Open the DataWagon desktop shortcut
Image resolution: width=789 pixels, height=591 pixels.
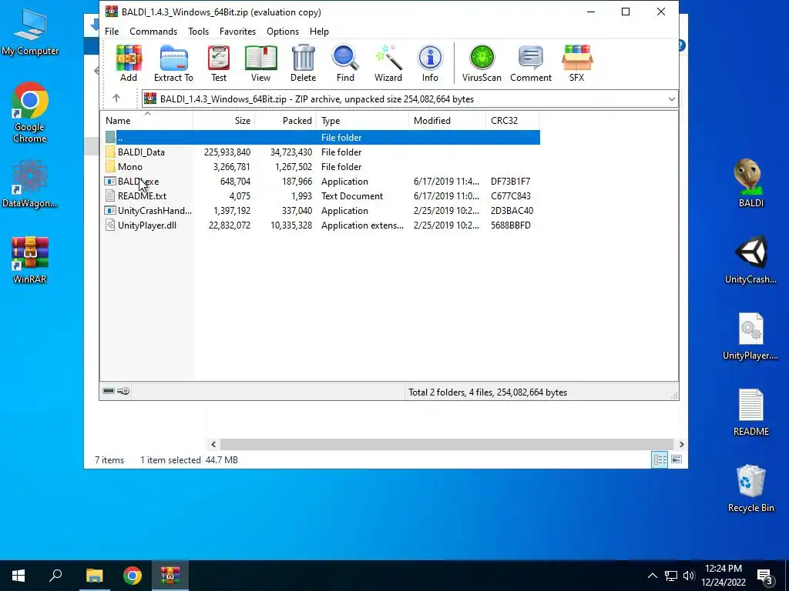[30, 183]
